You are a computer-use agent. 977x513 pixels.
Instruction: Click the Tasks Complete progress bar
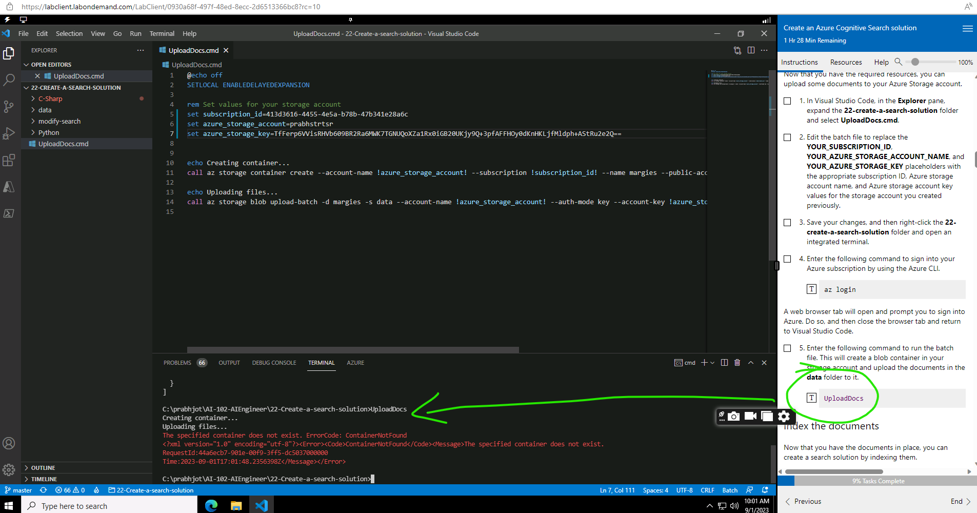(x=878, y=481)
